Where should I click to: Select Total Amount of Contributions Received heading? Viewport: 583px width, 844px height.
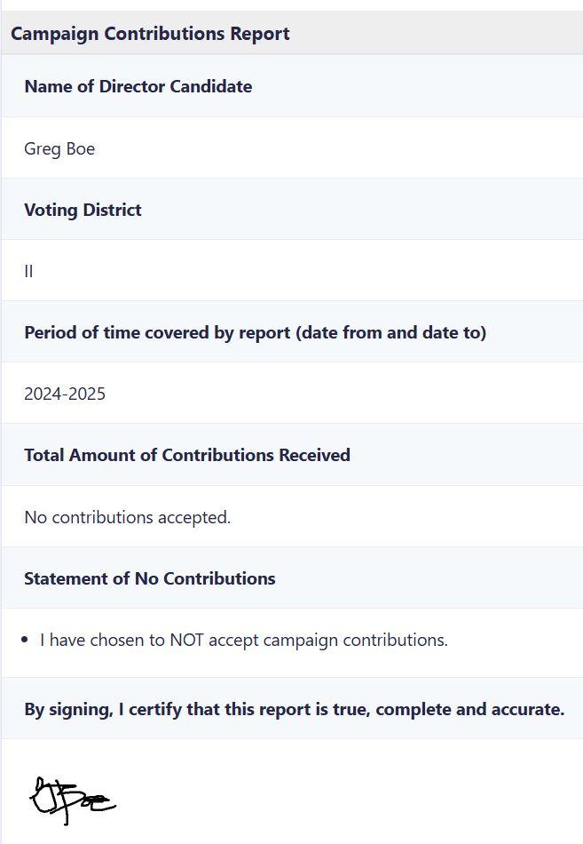coord(187,455)
